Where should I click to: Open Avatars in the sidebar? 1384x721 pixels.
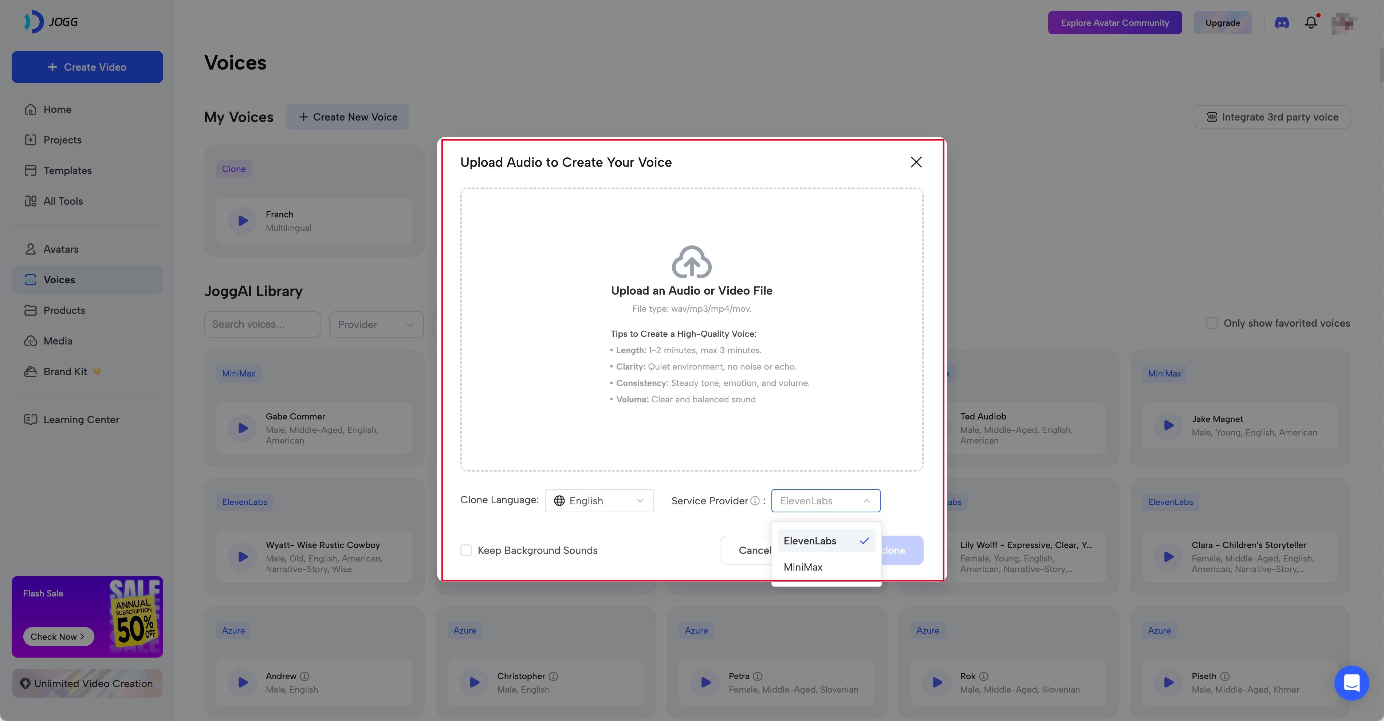[x=61, y=249]
